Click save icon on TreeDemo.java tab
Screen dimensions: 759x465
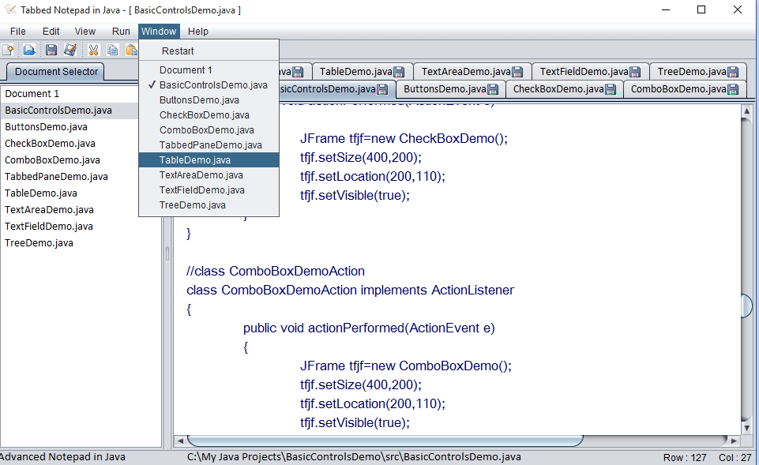(732, 73)
